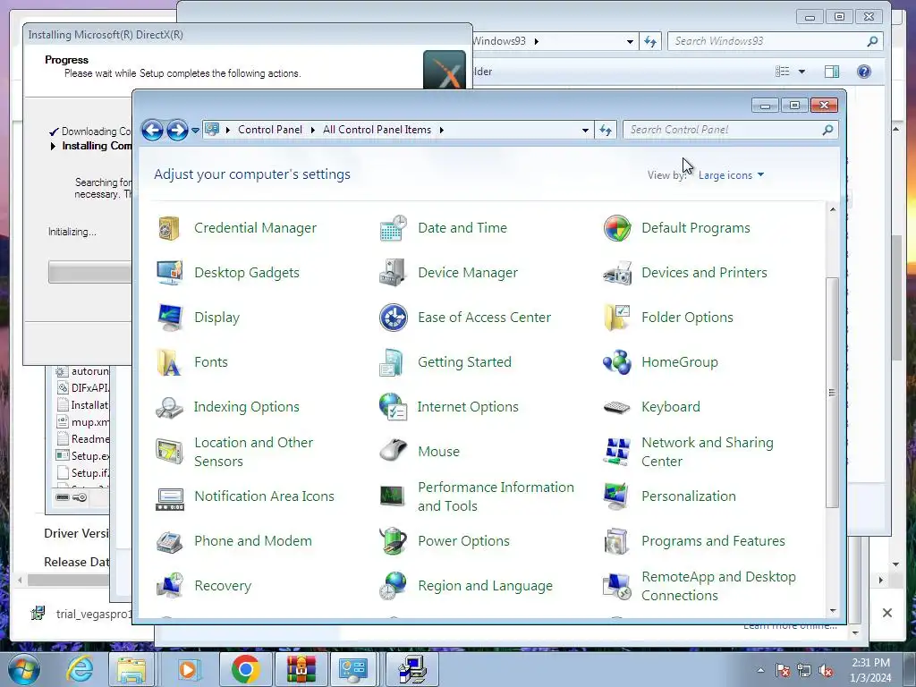Image resolution: width=916 pixels, height=687 pixels.
Task: Open the Display icon
Action: pos(169,318)
